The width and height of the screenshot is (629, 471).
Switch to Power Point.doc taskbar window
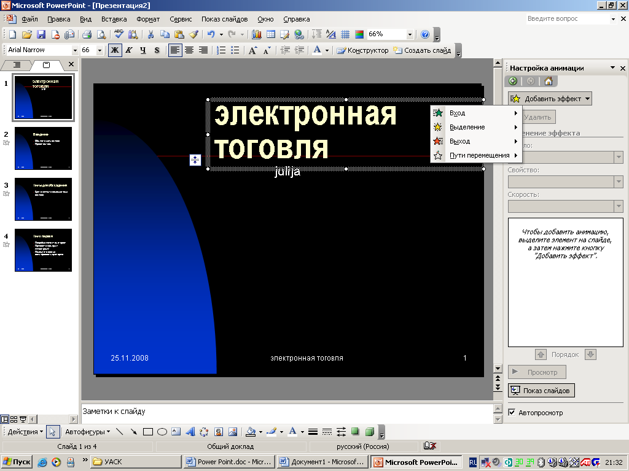(230, 462)
